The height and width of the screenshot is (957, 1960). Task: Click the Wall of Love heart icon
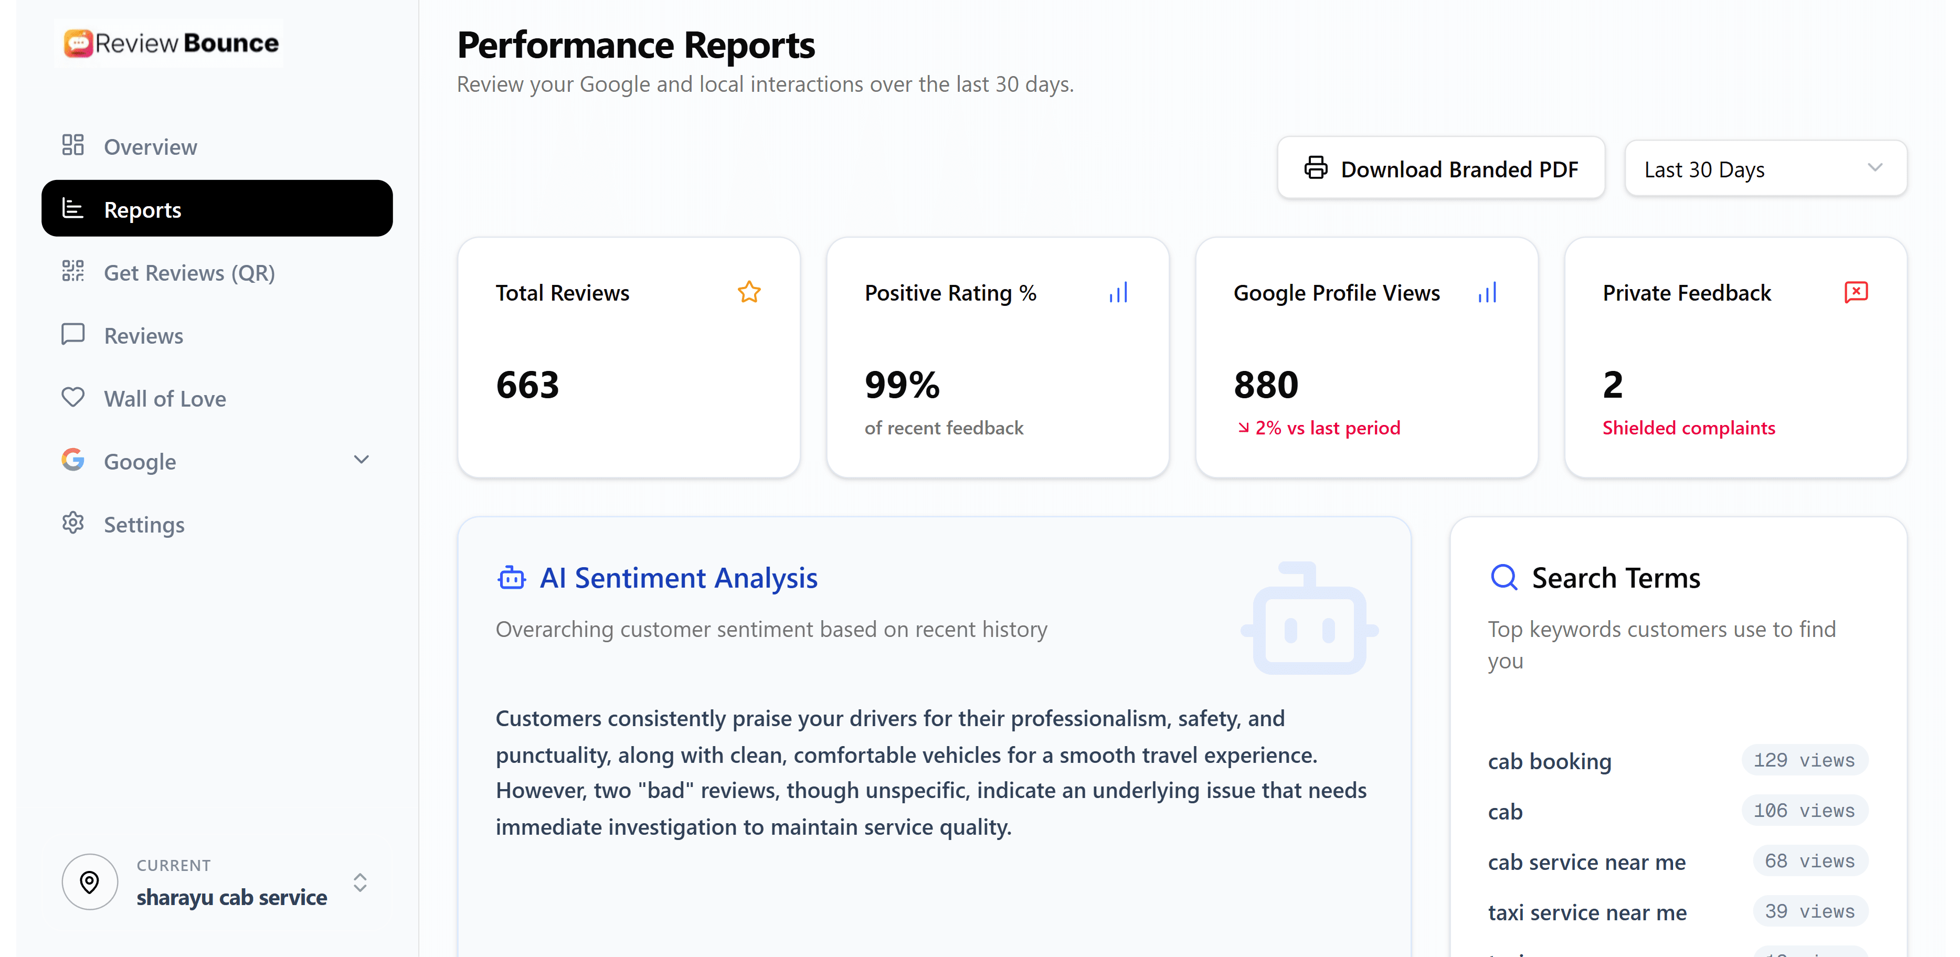(73, 397)
